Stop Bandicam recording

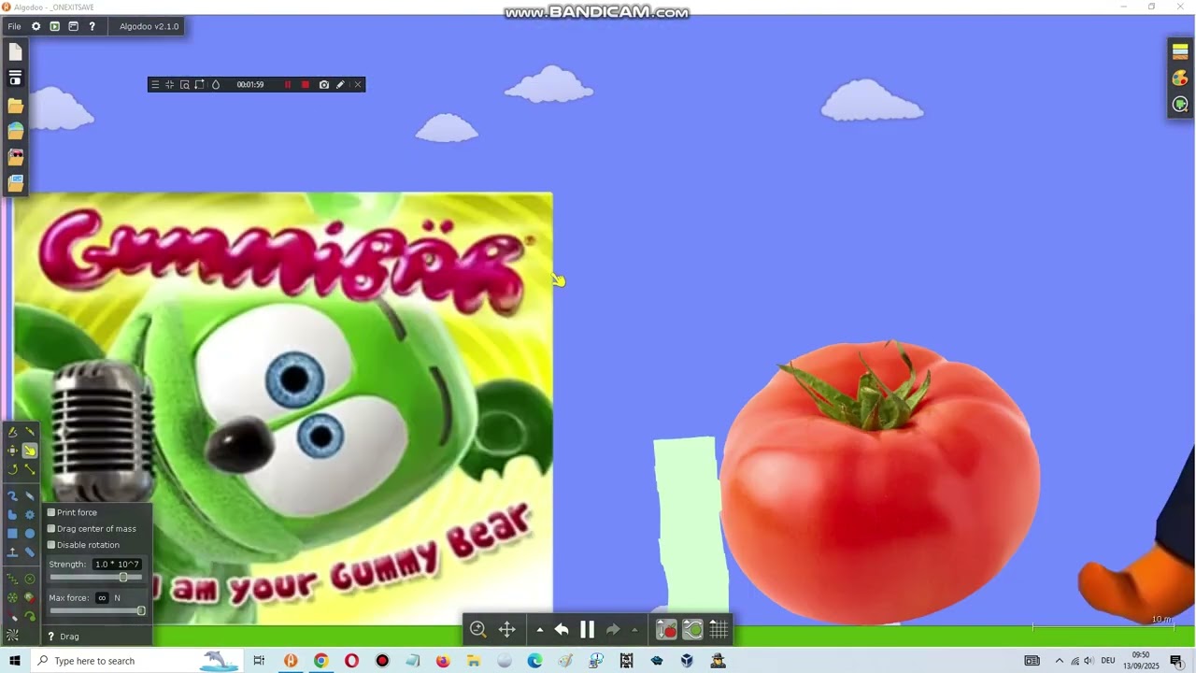click(x=305, y=84)
